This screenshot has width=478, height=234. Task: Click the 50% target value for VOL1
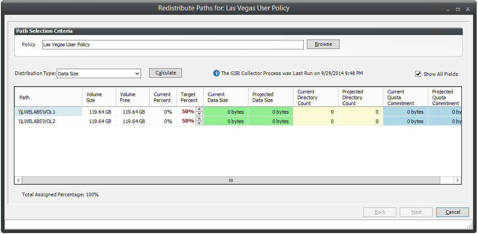click(188, 111)
